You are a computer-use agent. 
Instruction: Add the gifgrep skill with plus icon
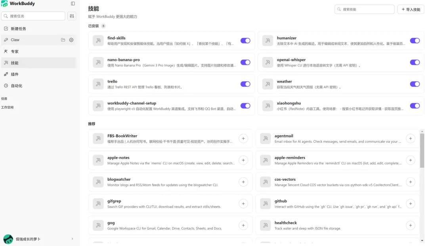(x=243, y=204)
